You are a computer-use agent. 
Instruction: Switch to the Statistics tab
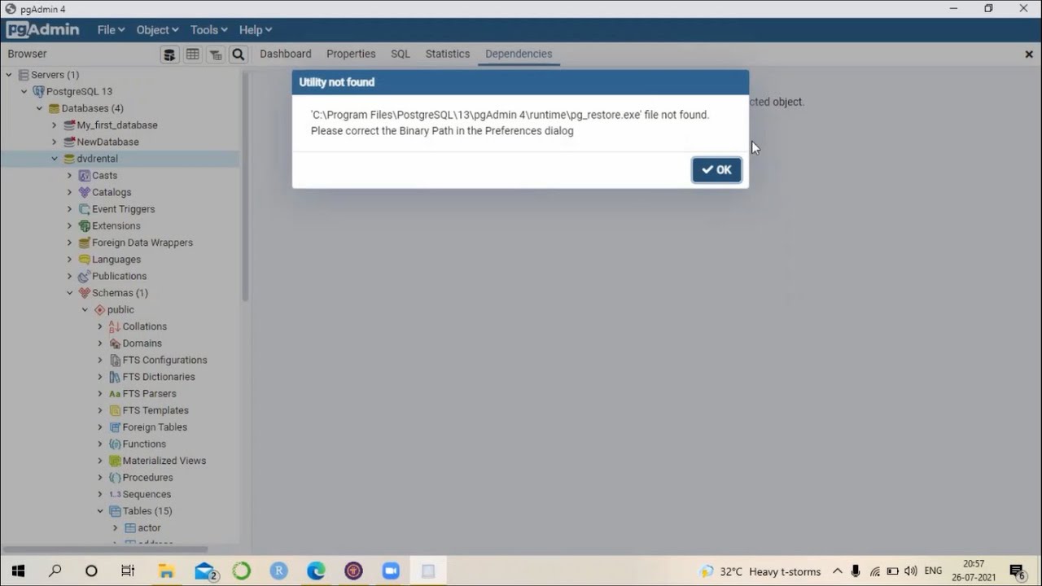448,54
